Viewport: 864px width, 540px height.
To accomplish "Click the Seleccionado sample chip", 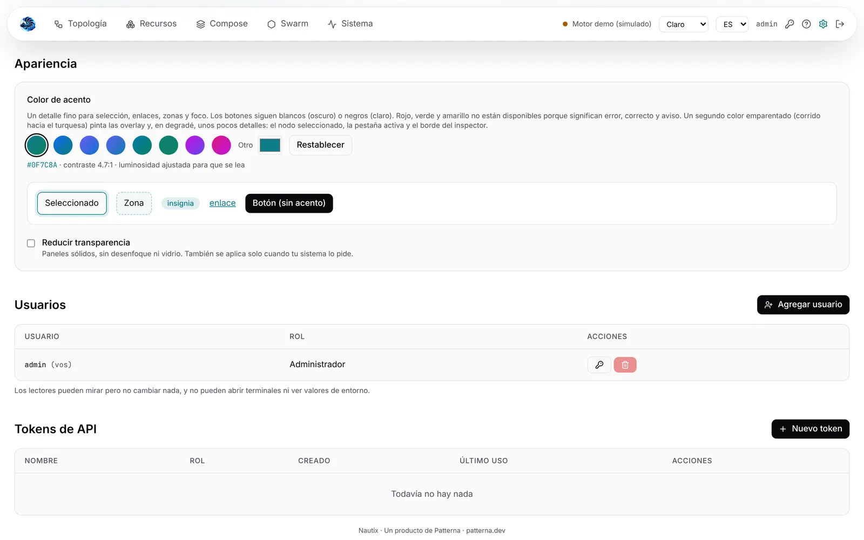I will pyautogui.click(x=72, y=203).
